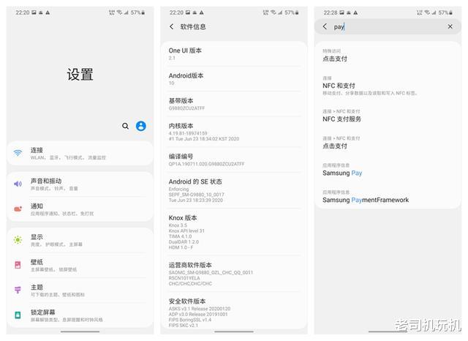
Task: Open Samsung PaymentFramework result
Action: pos(388,197)
